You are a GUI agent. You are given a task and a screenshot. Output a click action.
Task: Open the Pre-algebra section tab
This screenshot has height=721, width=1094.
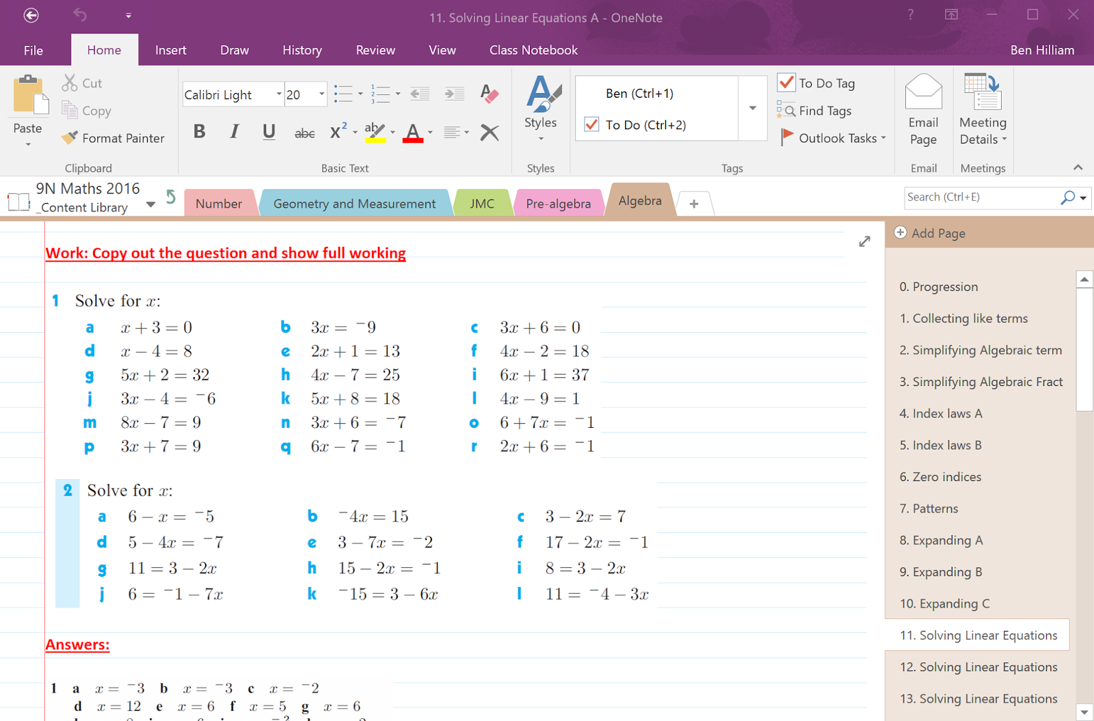tap(558, 202)
